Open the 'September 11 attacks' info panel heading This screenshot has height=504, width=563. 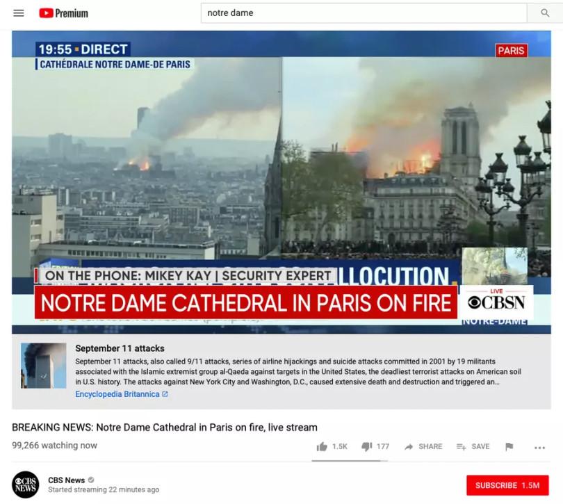[120, 348]
